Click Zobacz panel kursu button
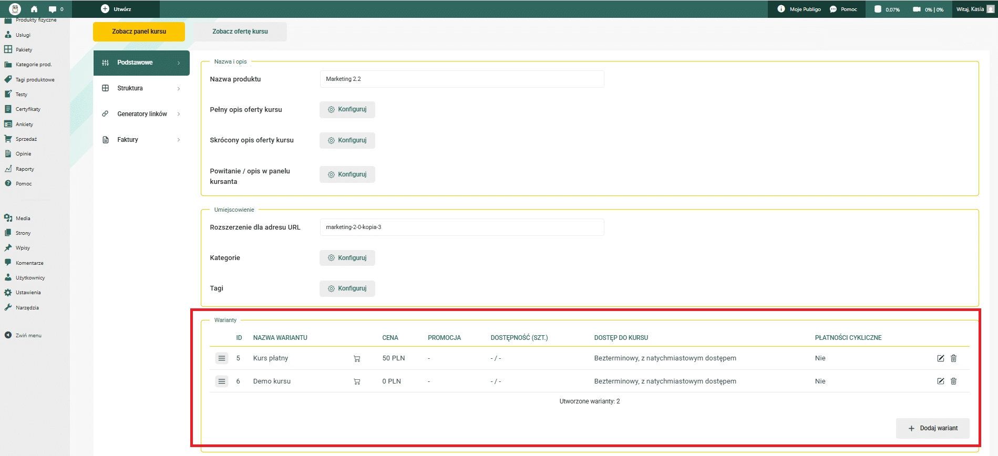This screenshot has height=456, width=998. coord(139,32)
